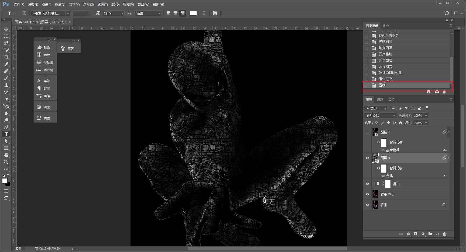This screenshot has width=466, height=252.
Task: Hide the 黑白 1 adjustment layer
Action: (x=367, y=184)
